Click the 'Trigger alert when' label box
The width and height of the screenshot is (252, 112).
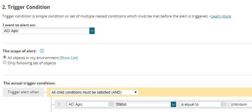pos(24,92)
